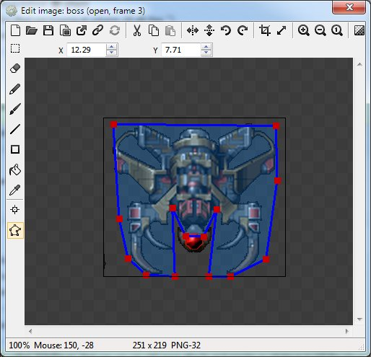Save the image with floppy icon
The width and height of the screenshot is (371, 357).
pos(48,30)
